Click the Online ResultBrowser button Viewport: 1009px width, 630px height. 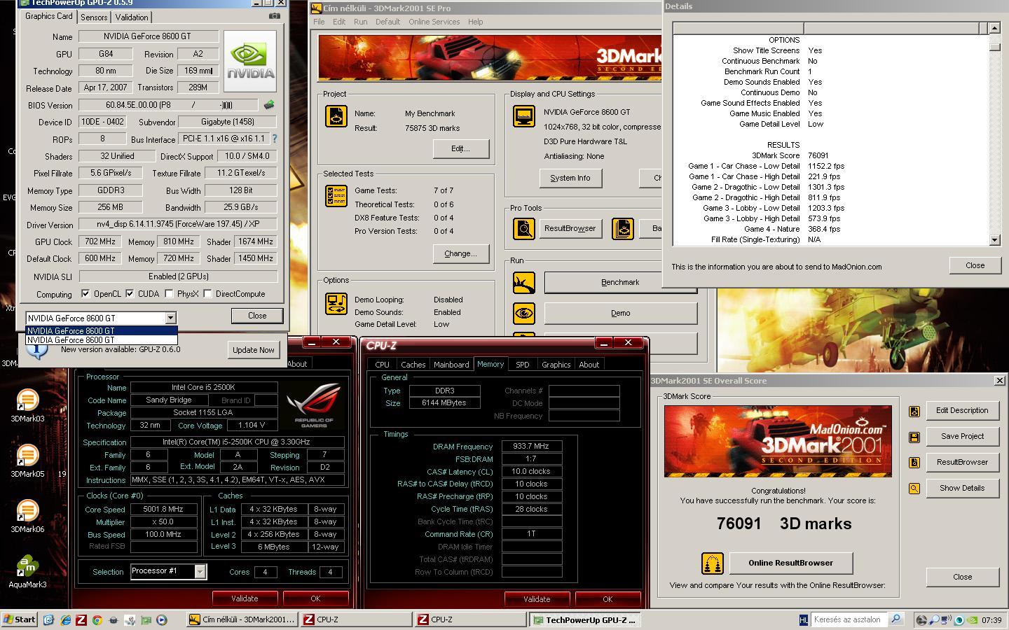coord(790,563)
